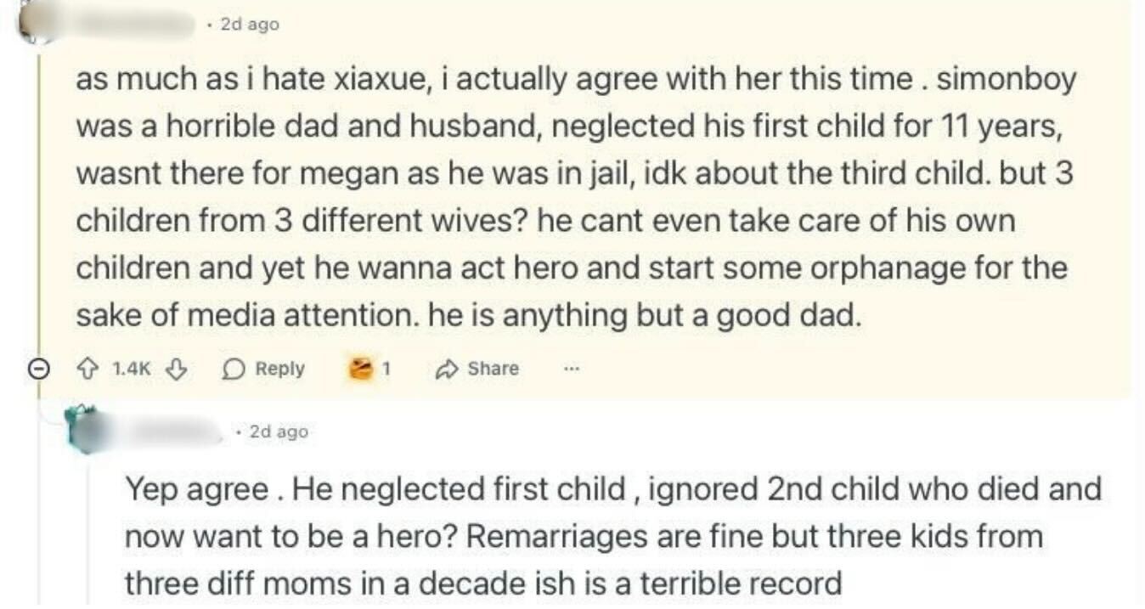Click the speech bubble icon beside Reply

pyautogui.click(x=233, y=369)
